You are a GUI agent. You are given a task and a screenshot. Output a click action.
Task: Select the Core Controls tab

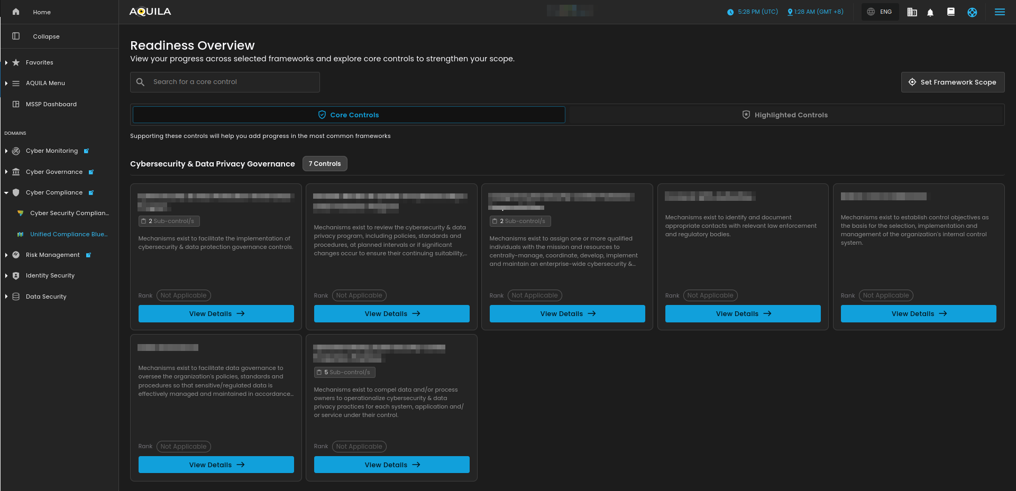point(349,115)
